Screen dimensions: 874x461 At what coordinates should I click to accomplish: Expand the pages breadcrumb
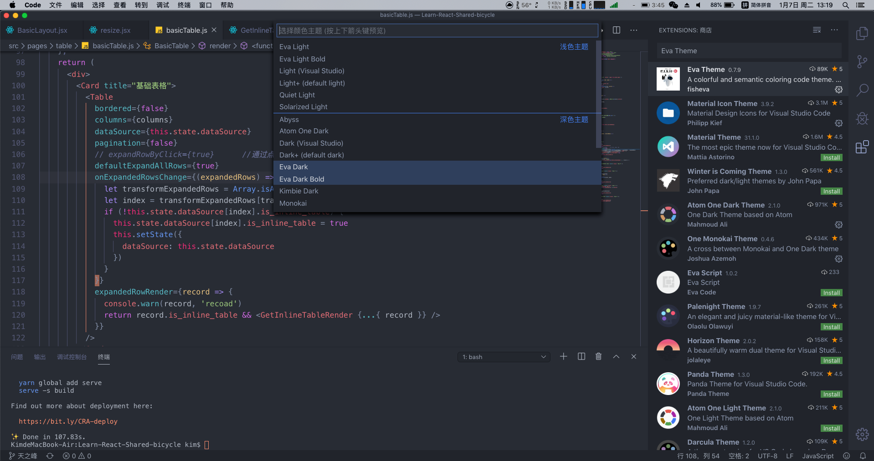[x=37, y=46]
